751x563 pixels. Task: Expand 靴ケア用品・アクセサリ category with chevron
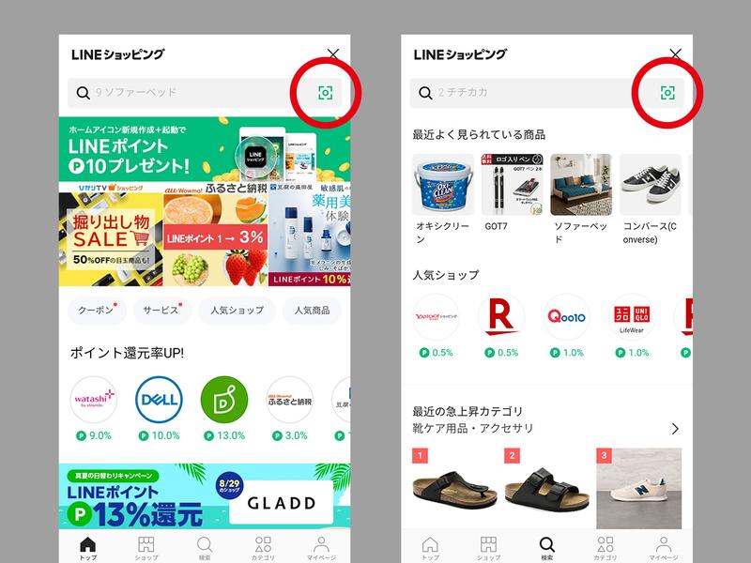(675, 429)
